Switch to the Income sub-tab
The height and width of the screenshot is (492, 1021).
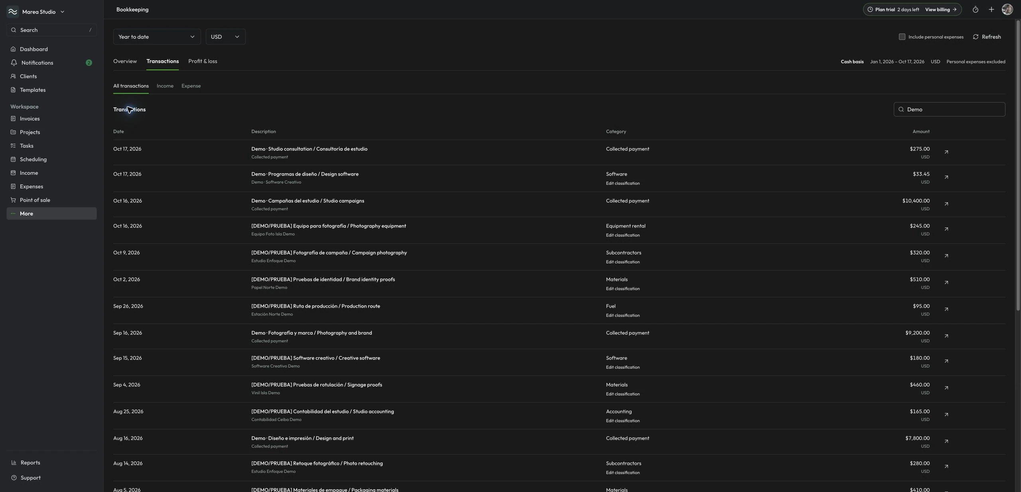165,86
